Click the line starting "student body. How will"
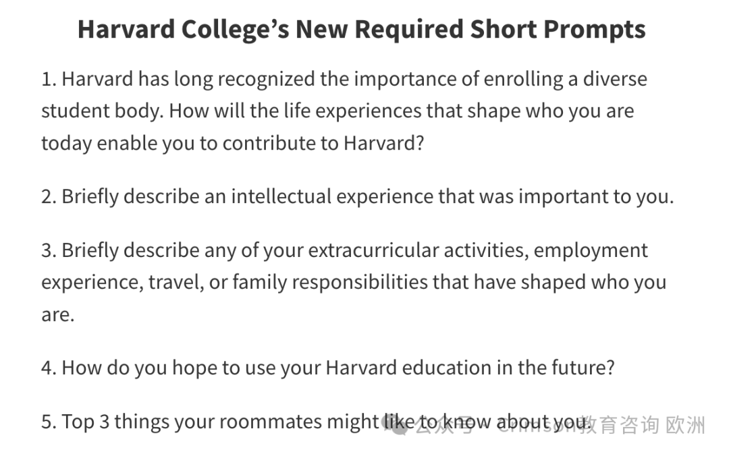 click(337, 111)
